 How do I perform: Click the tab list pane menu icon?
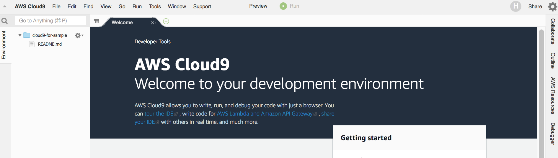coord(97,21)
